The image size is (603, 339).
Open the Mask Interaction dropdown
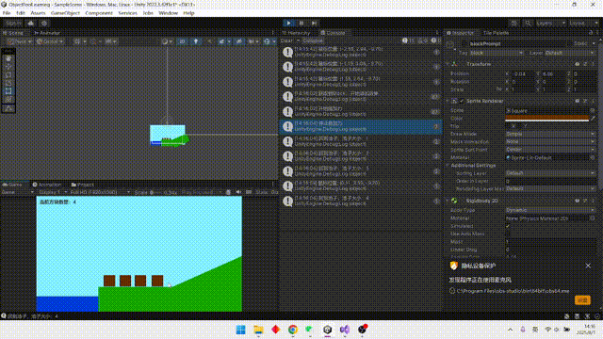click(550, 141)
